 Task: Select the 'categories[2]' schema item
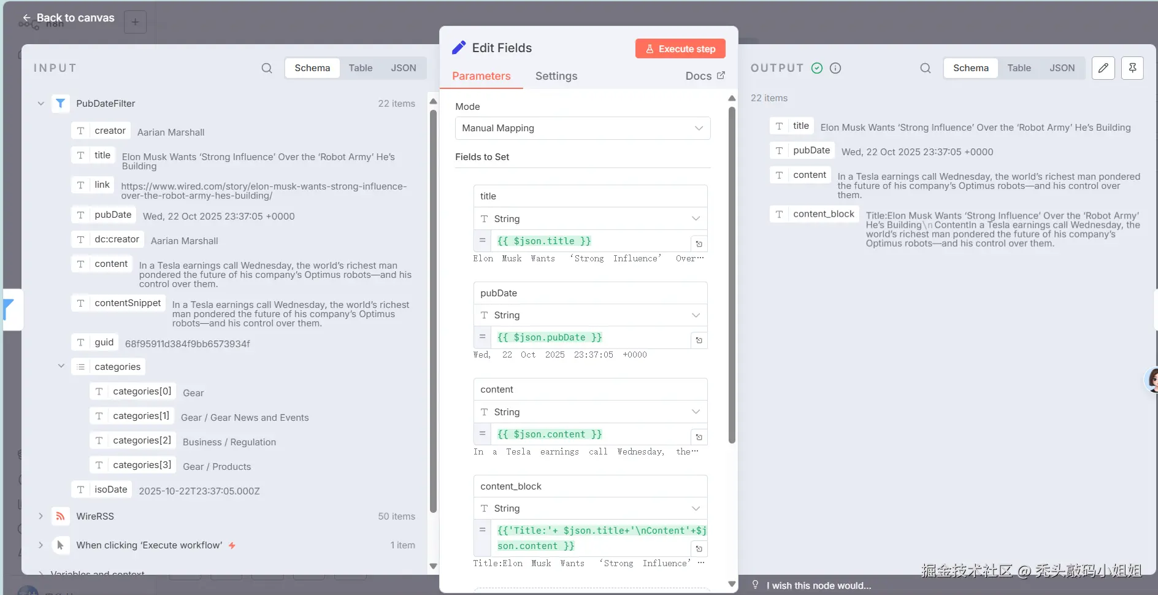pyautogui.click(x=133, y=440)
